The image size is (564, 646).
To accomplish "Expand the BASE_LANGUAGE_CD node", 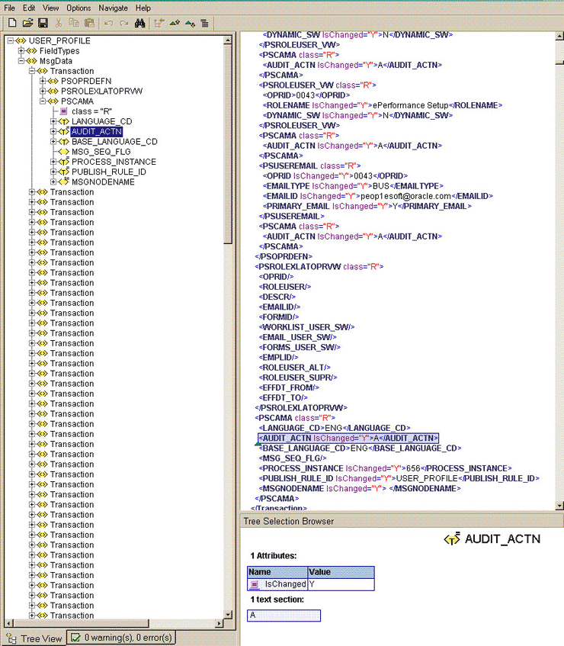I will click(x=53, y=141).
